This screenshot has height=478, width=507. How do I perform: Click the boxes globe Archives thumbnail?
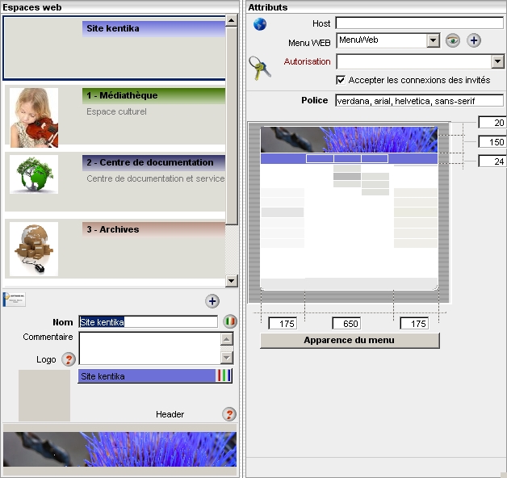[x=34, y=249]
